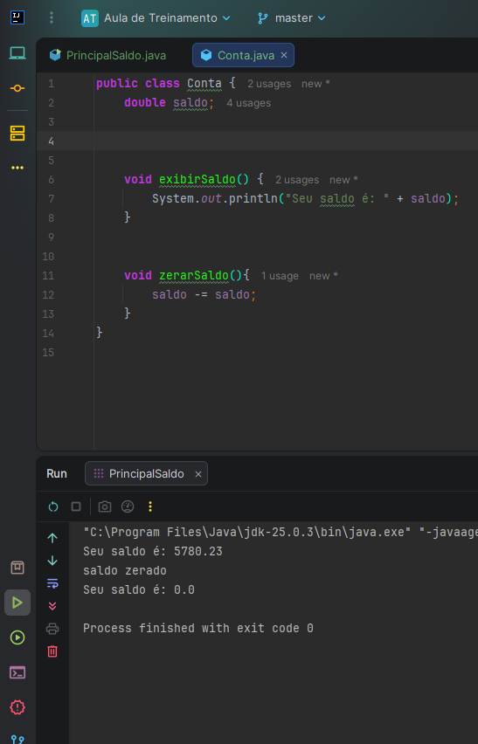Close the Conta.java editor tab

284,55
